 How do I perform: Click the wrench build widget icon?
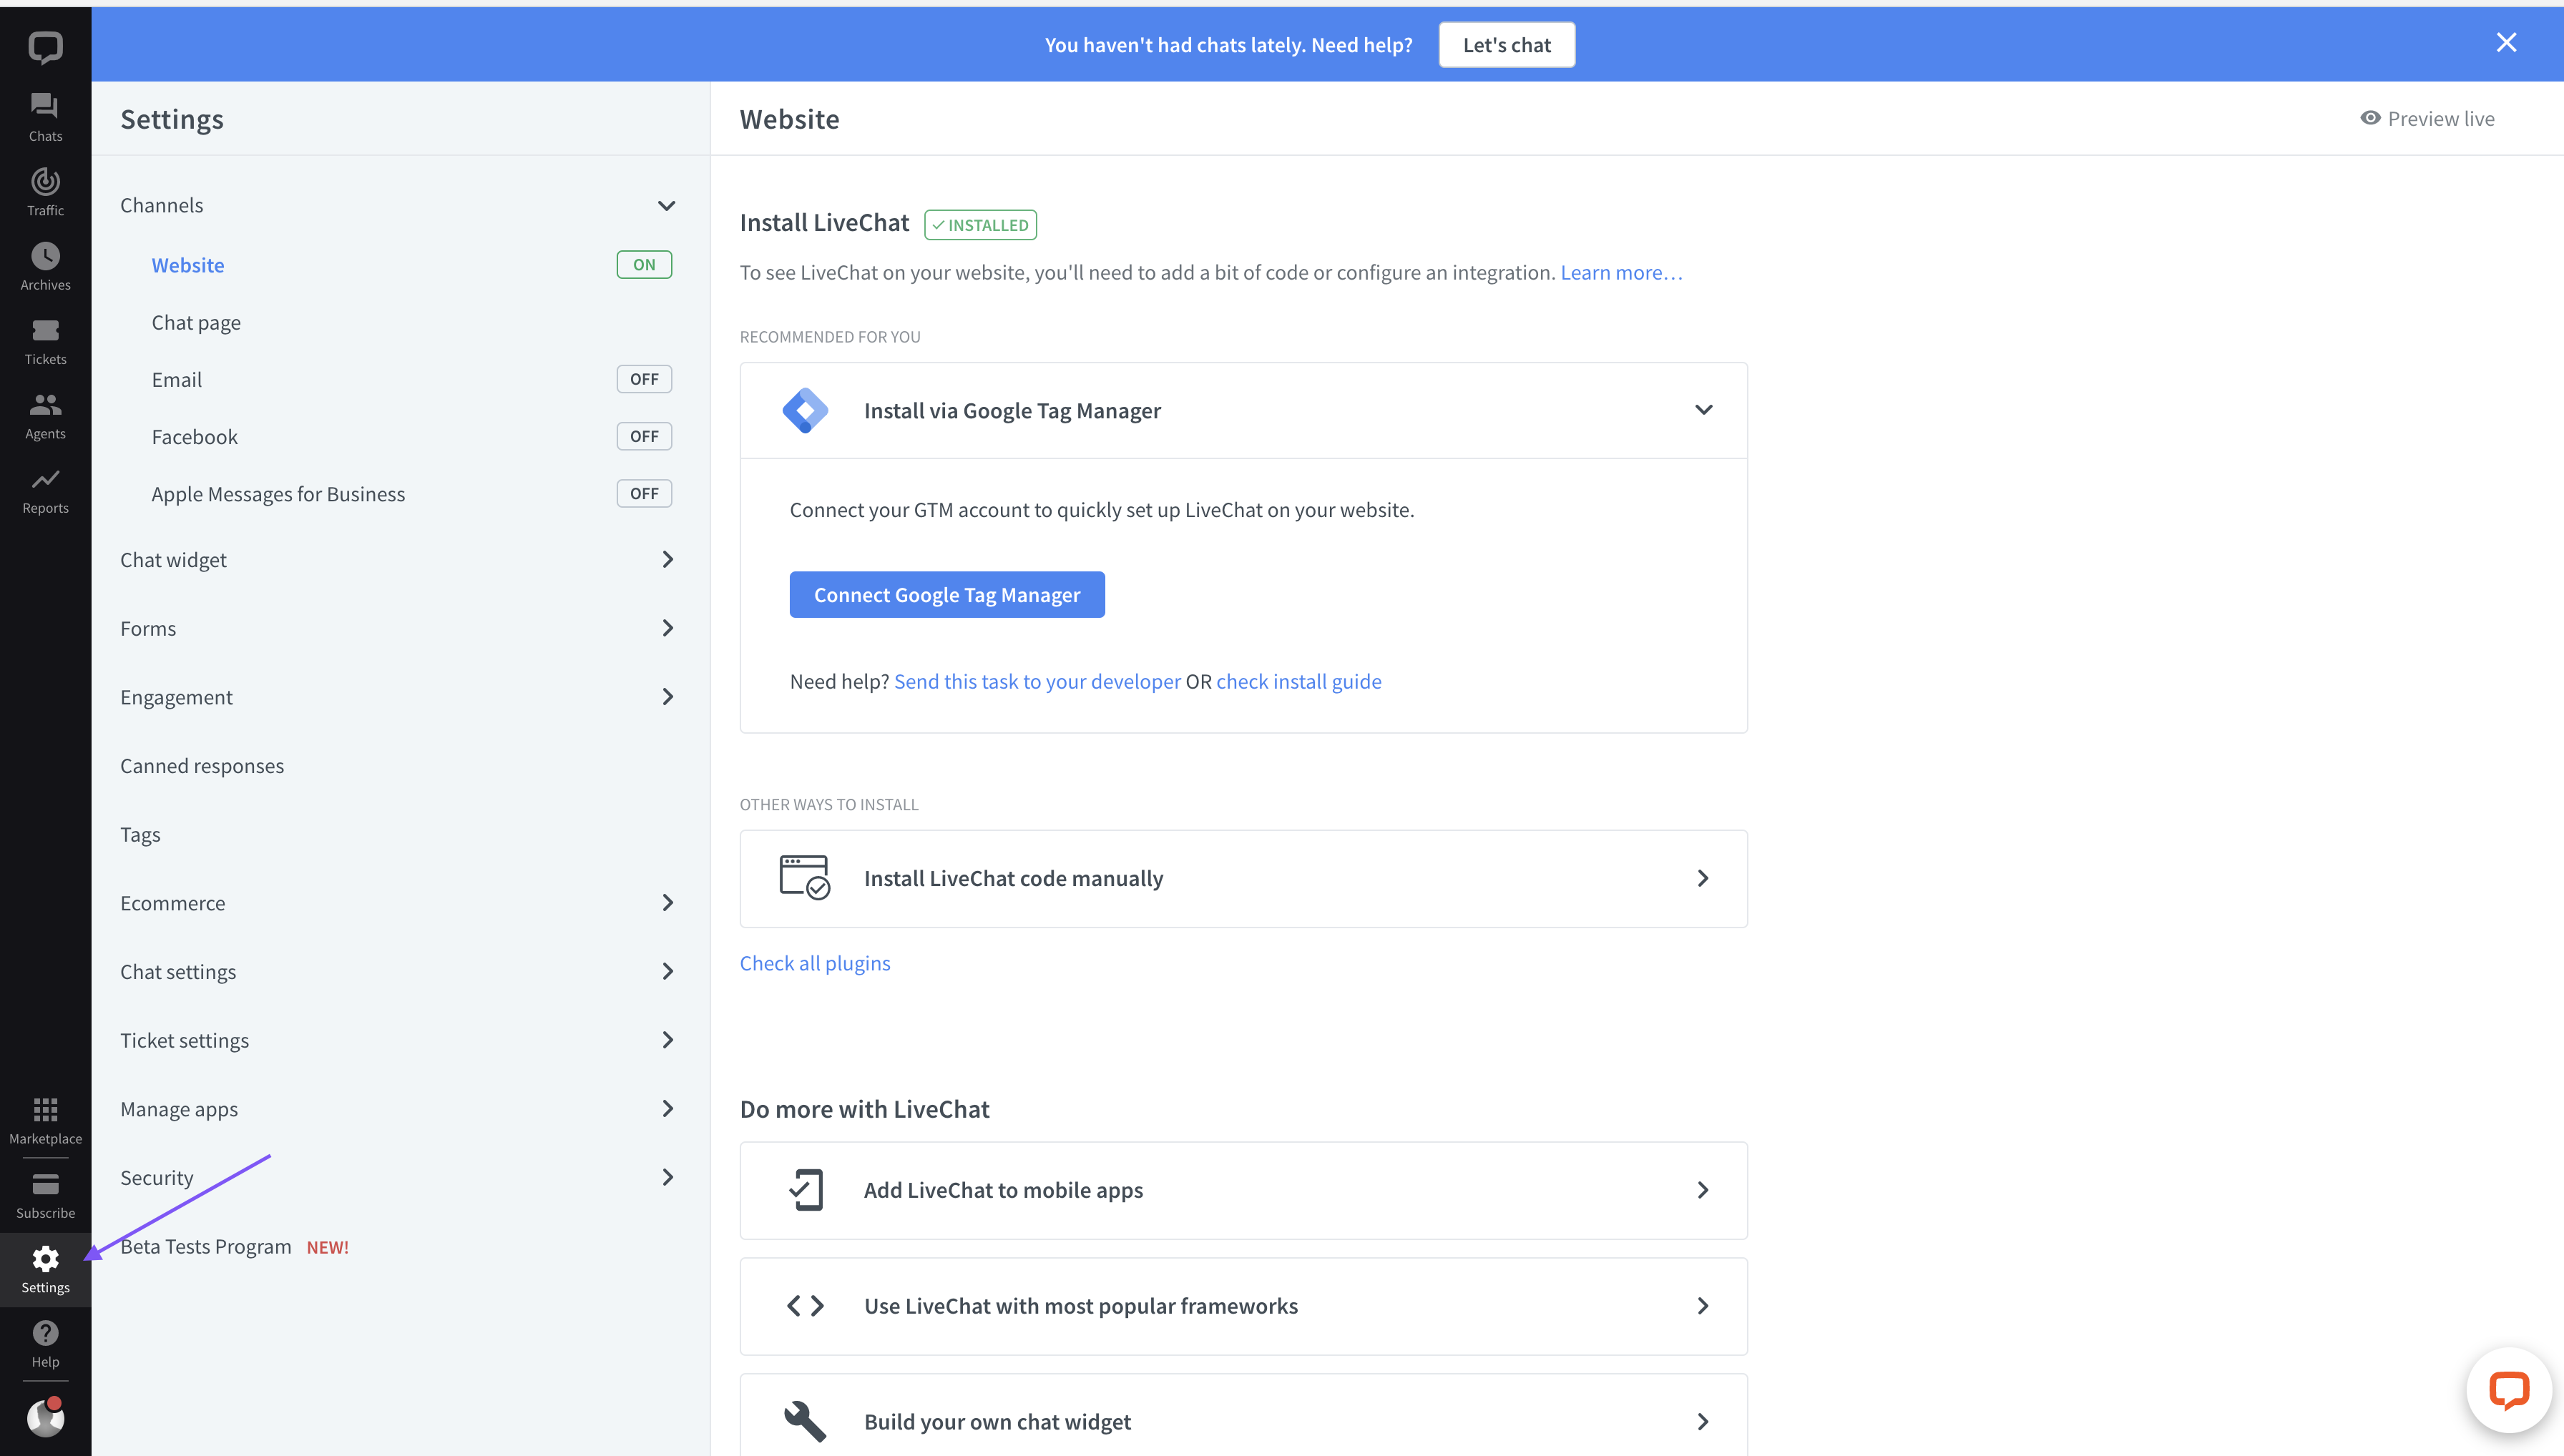click(x=806, y=1421)
